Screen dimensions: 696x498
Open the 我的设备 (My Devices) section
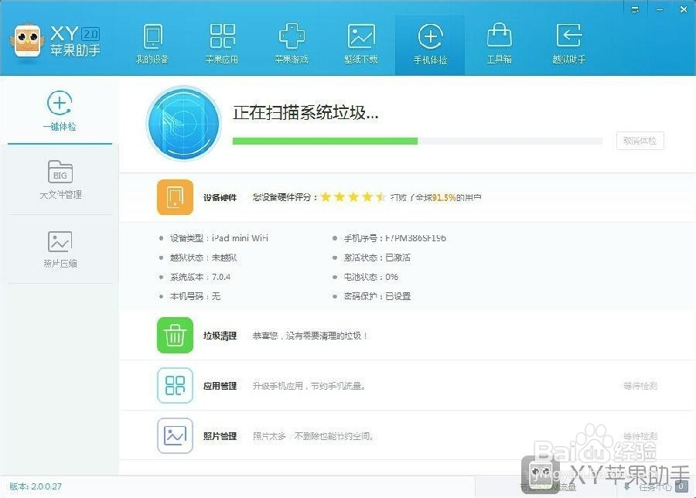153,43
